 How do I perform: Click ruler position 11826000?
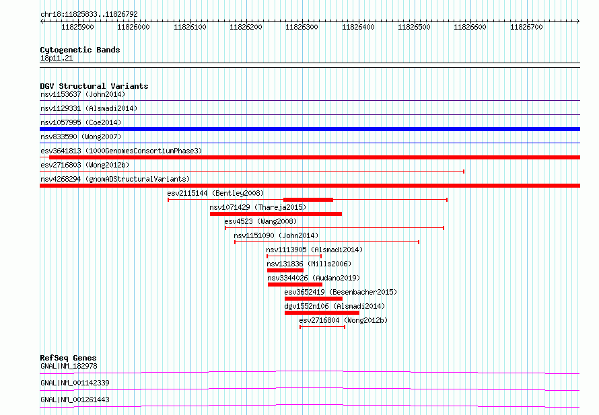coord(133,27)
